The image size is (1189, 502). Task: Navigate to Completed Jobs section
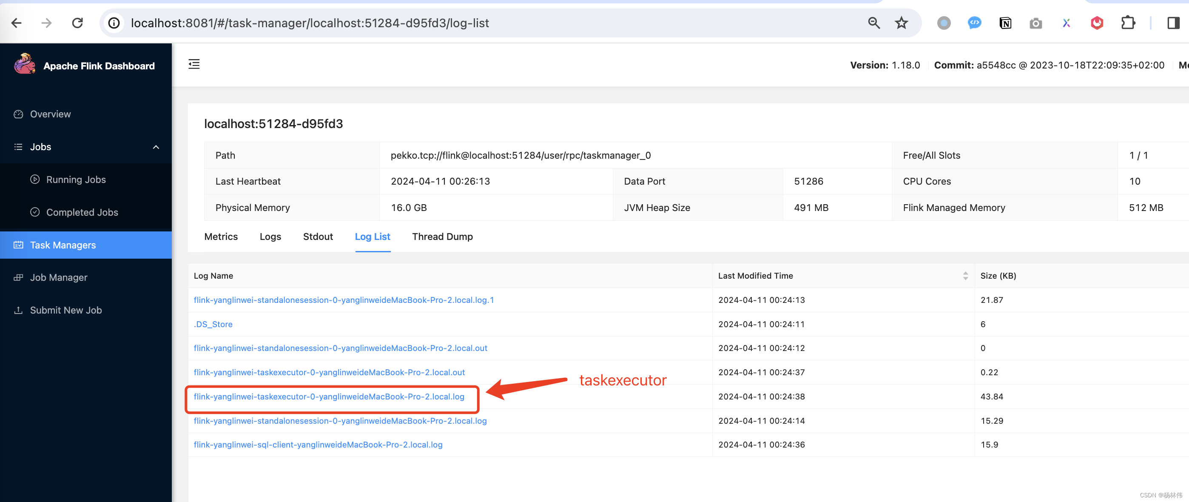click(82, 211)
